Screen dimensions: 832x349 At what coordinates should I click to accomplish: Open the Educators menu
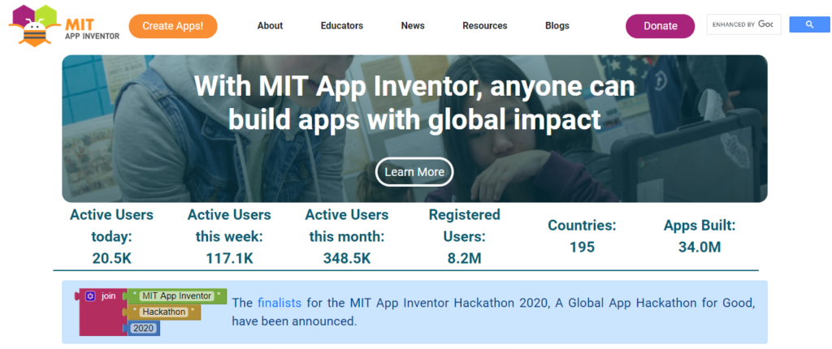pyautogui.click(x=341, y=26)
